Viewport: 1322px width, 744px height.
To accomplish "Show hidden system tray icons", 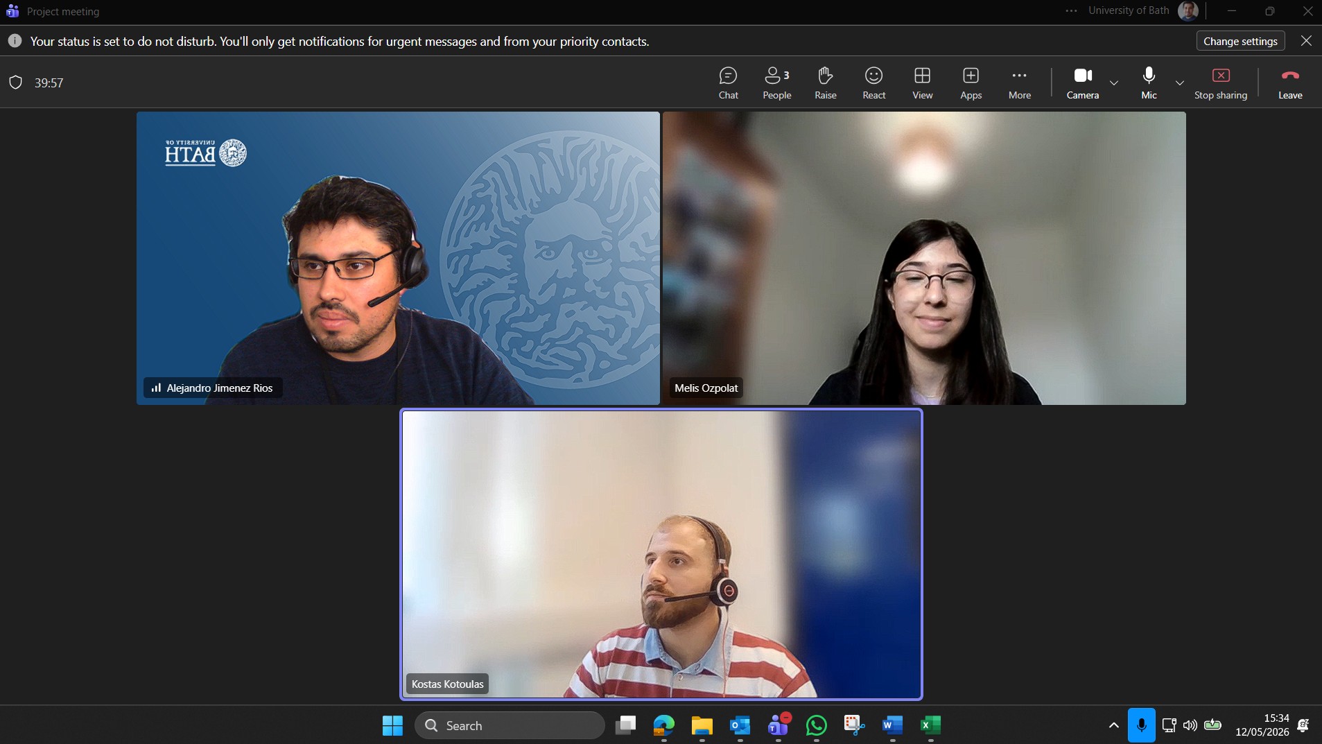I will [x=1113, y=725].
